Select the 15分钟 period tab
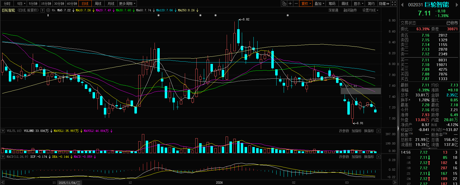Image resolution: width=460 pixels, height=185 pixels. [x=46, y=4]
